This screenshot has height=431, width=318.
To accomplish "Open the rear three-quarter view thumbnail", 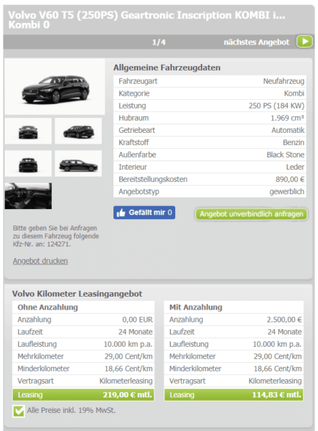I will coord(78,131).
